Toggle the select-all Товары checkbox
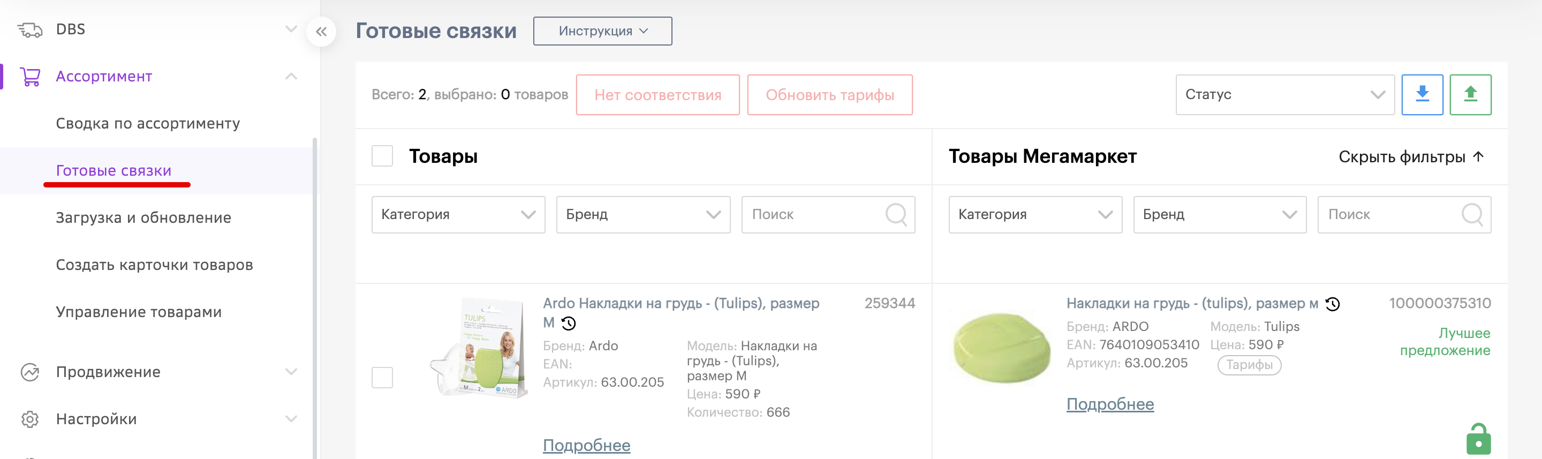Viewport: 1542px width, 459px height. click(382, 156)
